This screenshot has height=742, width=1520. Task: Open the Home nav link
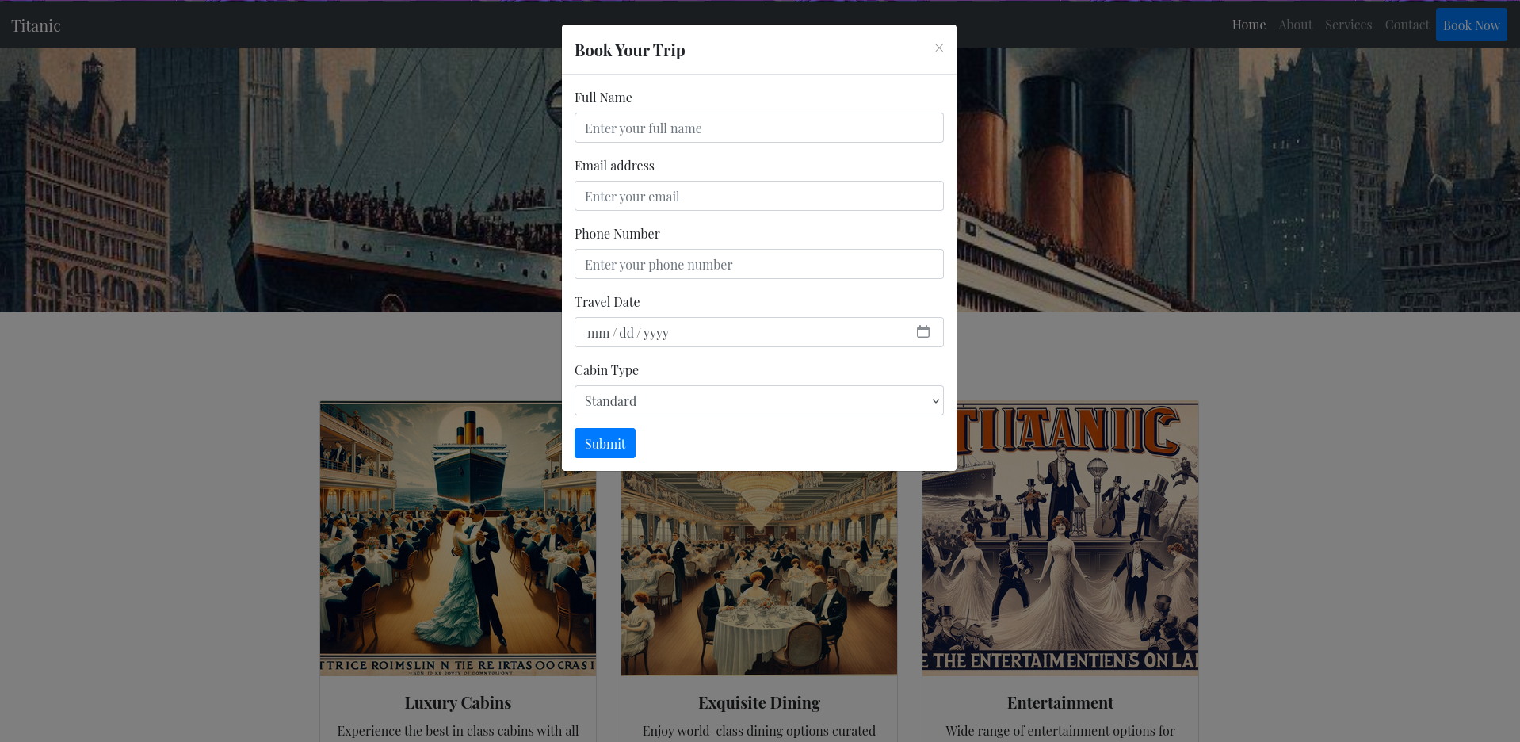tap(1249, 25)
